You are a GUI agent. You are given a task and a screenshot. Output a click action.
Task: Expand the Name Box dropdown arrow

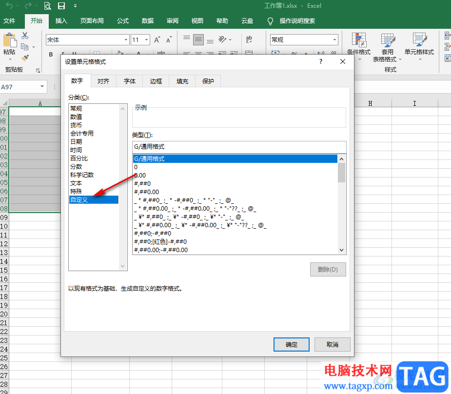click(42, 87)
